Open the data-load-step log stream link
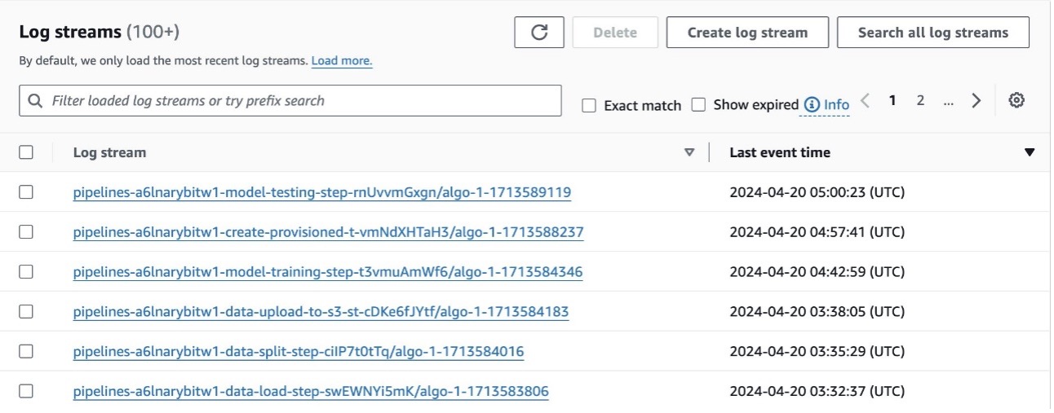Viewport: 1054px width, 413px height. [311, 392]
